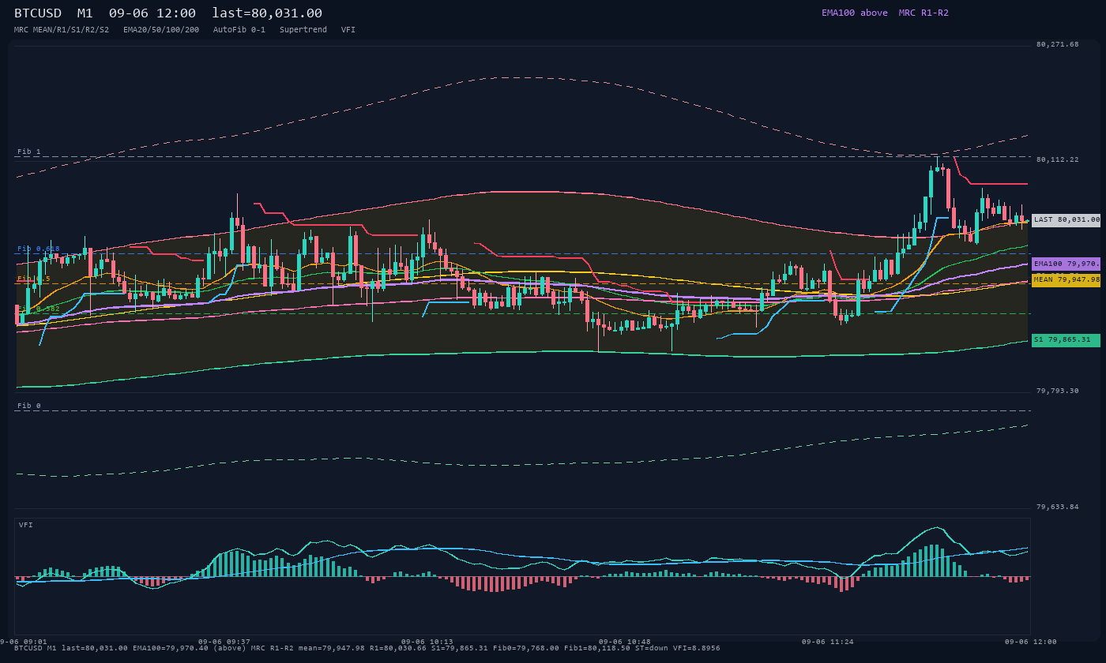Image resolution: width=1106 pixels, height=663 pixels.
Task: Select the MRC MEAN/R1/S1/R2/S2 indicator label
Action: [x=62, y=29]
